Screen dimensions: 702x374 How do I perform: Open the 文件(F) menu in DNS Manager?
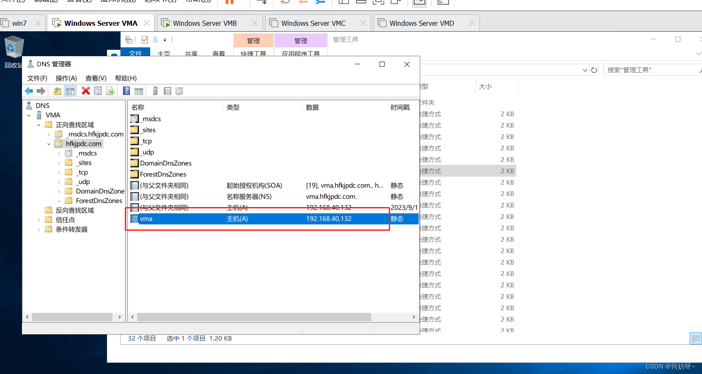pyautogui.click(x=37, y=78)
